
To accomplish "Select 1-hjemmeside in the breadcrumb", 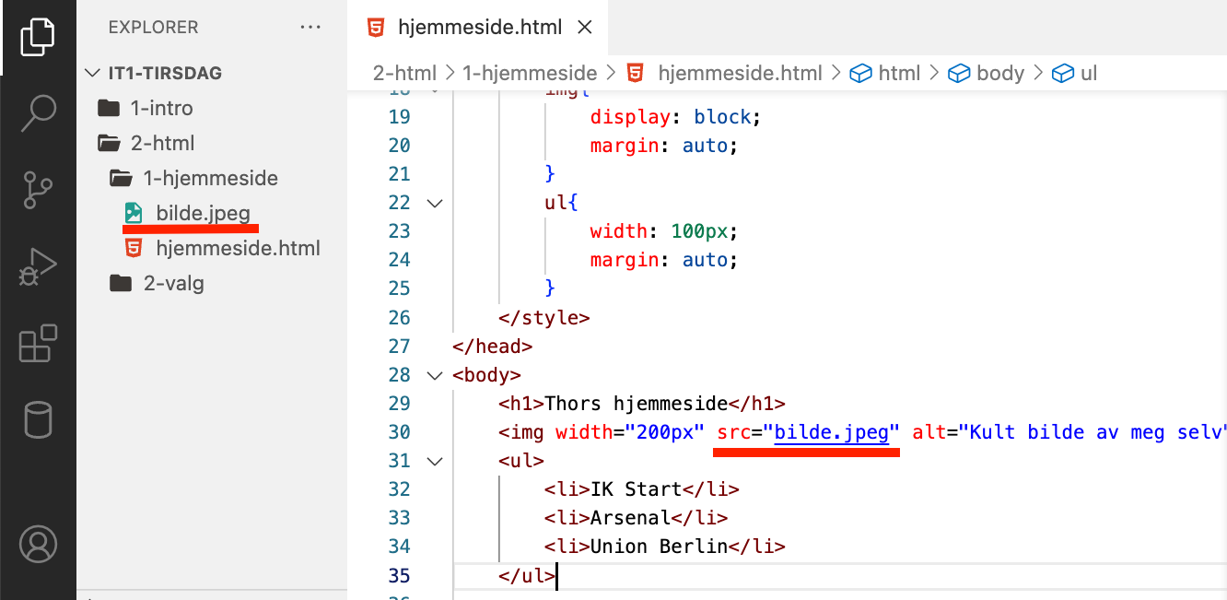I will click(530, 73).
